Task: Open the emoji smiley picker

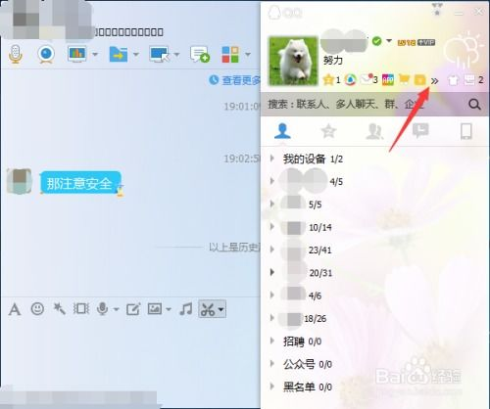Action: coord(37,308)
